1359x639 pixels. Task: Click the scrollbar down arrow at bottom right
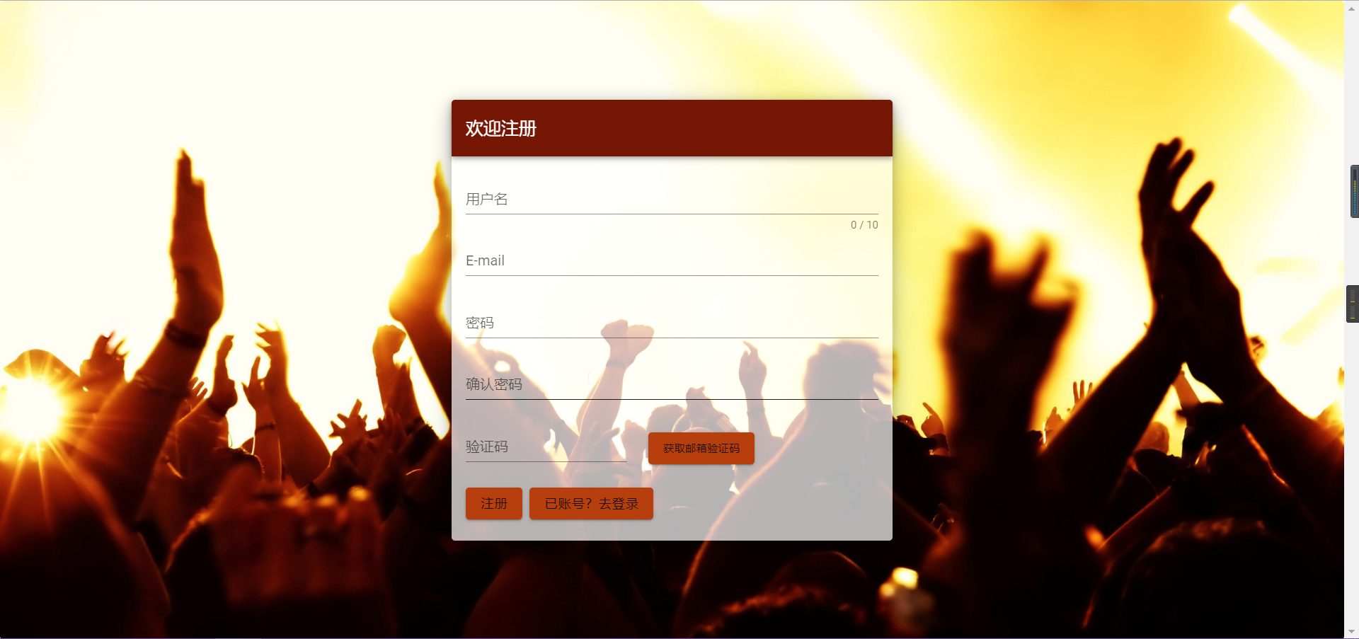click(x=1352, y=632)
